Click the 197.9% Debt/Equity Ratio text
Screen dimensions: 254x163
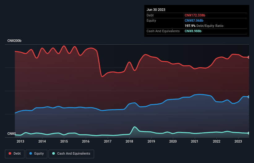204,26
